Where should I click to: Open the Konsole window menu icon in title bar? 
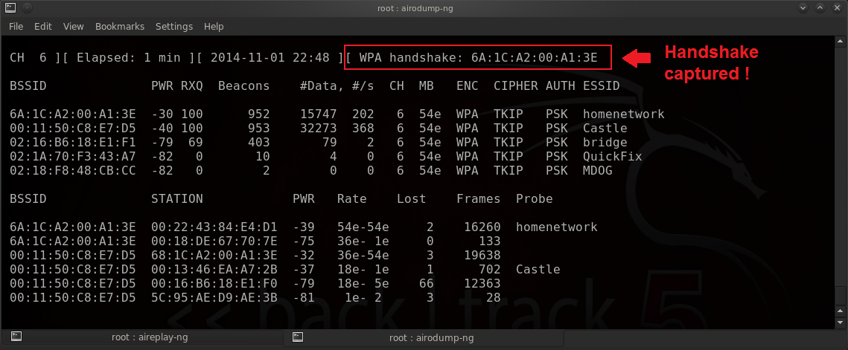pyautogui.click(x=9, y=8)
